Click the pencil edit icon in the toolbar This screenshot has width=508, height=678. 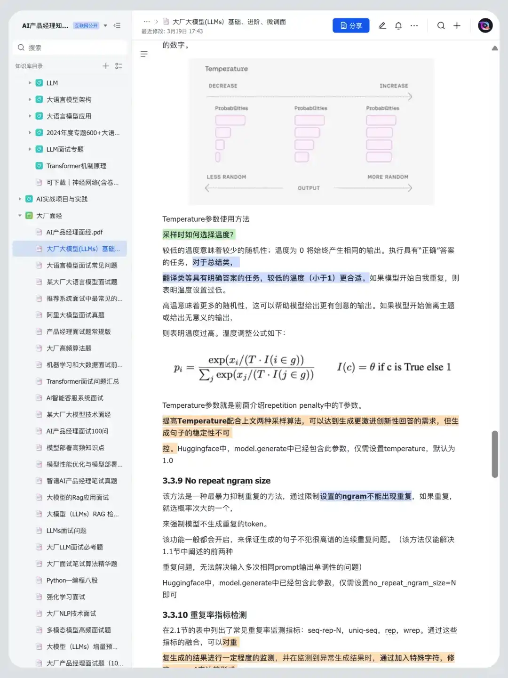tap(382, 26)
